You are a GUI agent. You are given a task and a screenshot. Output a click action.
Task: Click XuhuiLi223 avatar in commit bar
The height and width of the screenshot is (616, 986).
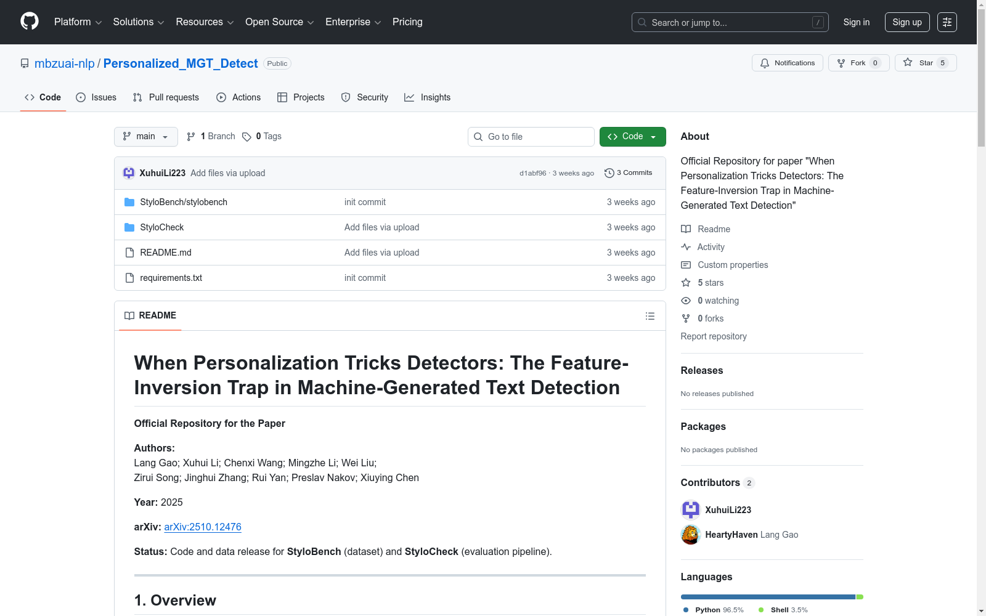(129, 173)
